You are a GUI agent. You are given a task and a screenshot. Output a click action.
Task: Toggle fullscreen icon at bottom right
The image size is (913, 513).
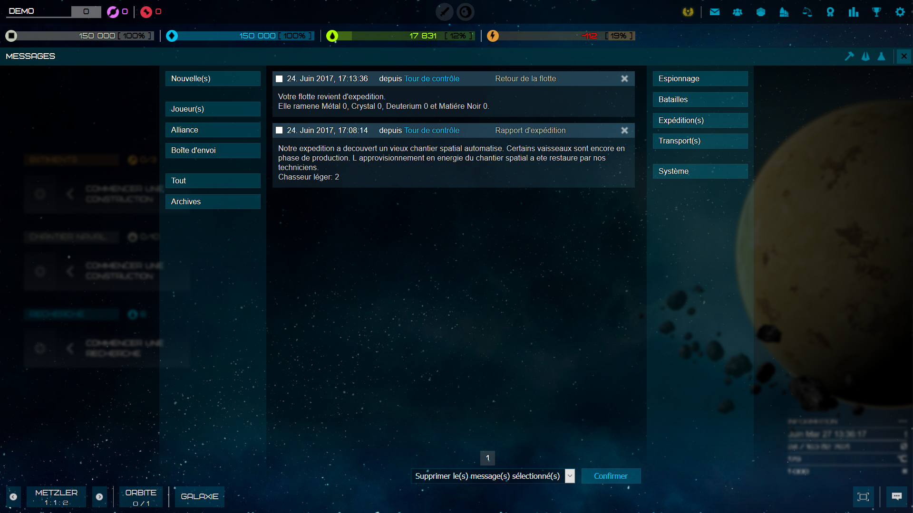[863, 497]
